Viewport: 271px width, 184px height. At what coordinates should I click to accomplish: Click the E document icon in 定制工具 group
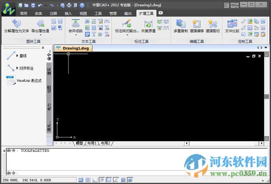[x=263, y=28]
